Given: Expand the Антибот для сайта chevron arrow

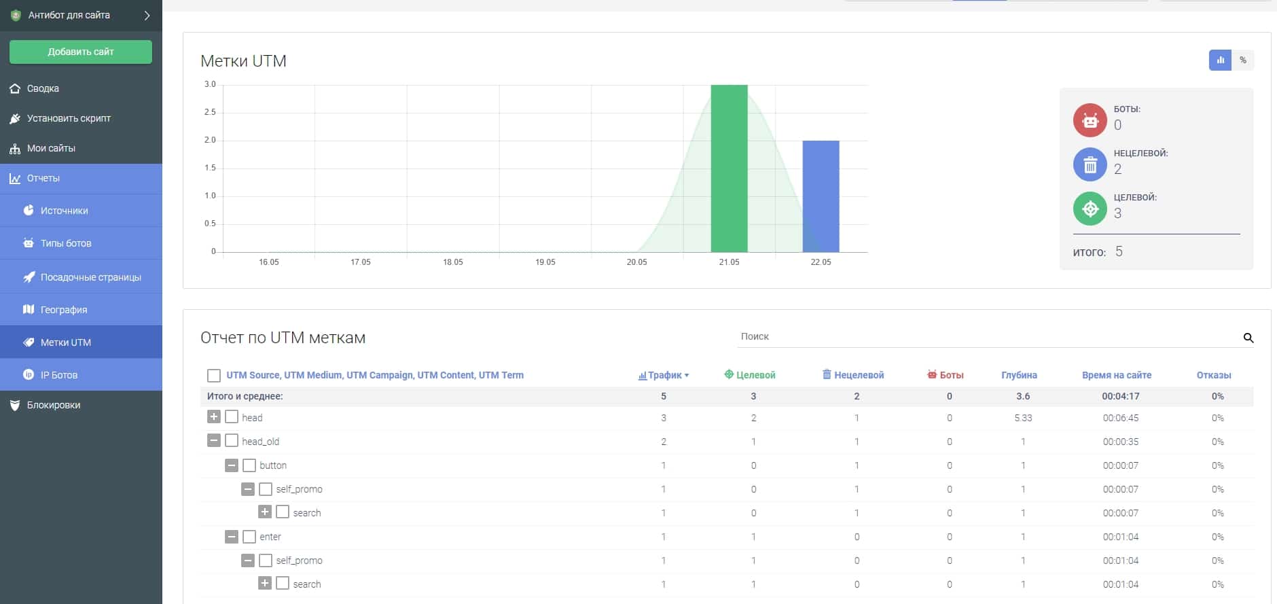Looking at the screenshot, I should tap(147, 15).
